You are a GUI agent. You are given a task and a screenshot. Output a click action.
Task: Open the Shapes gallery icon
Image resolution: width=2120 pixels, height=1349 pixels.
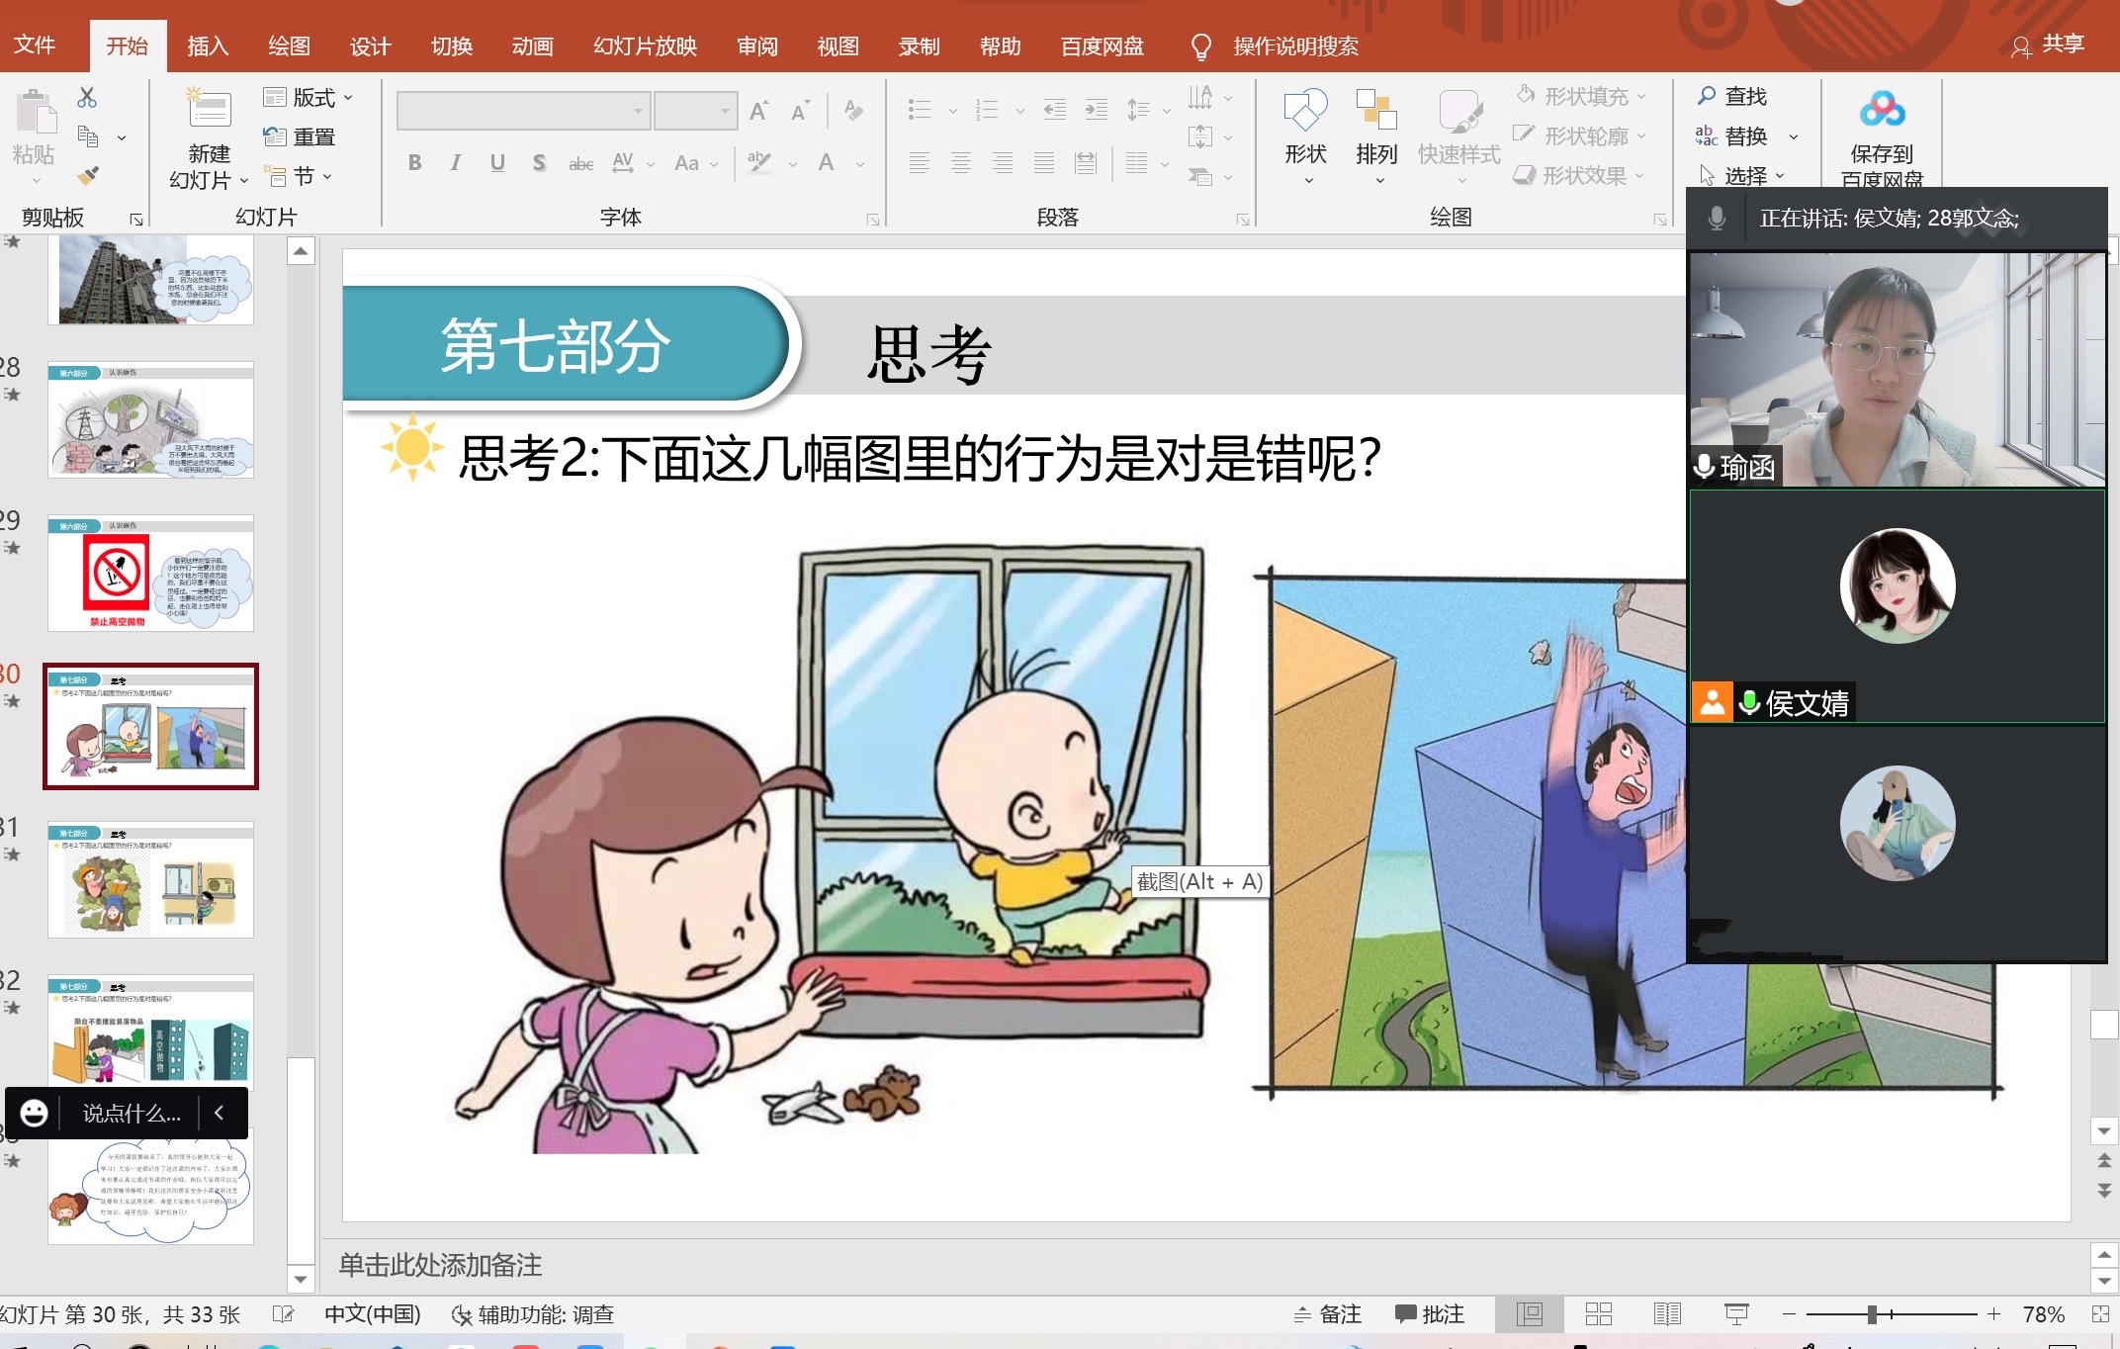1305,111
